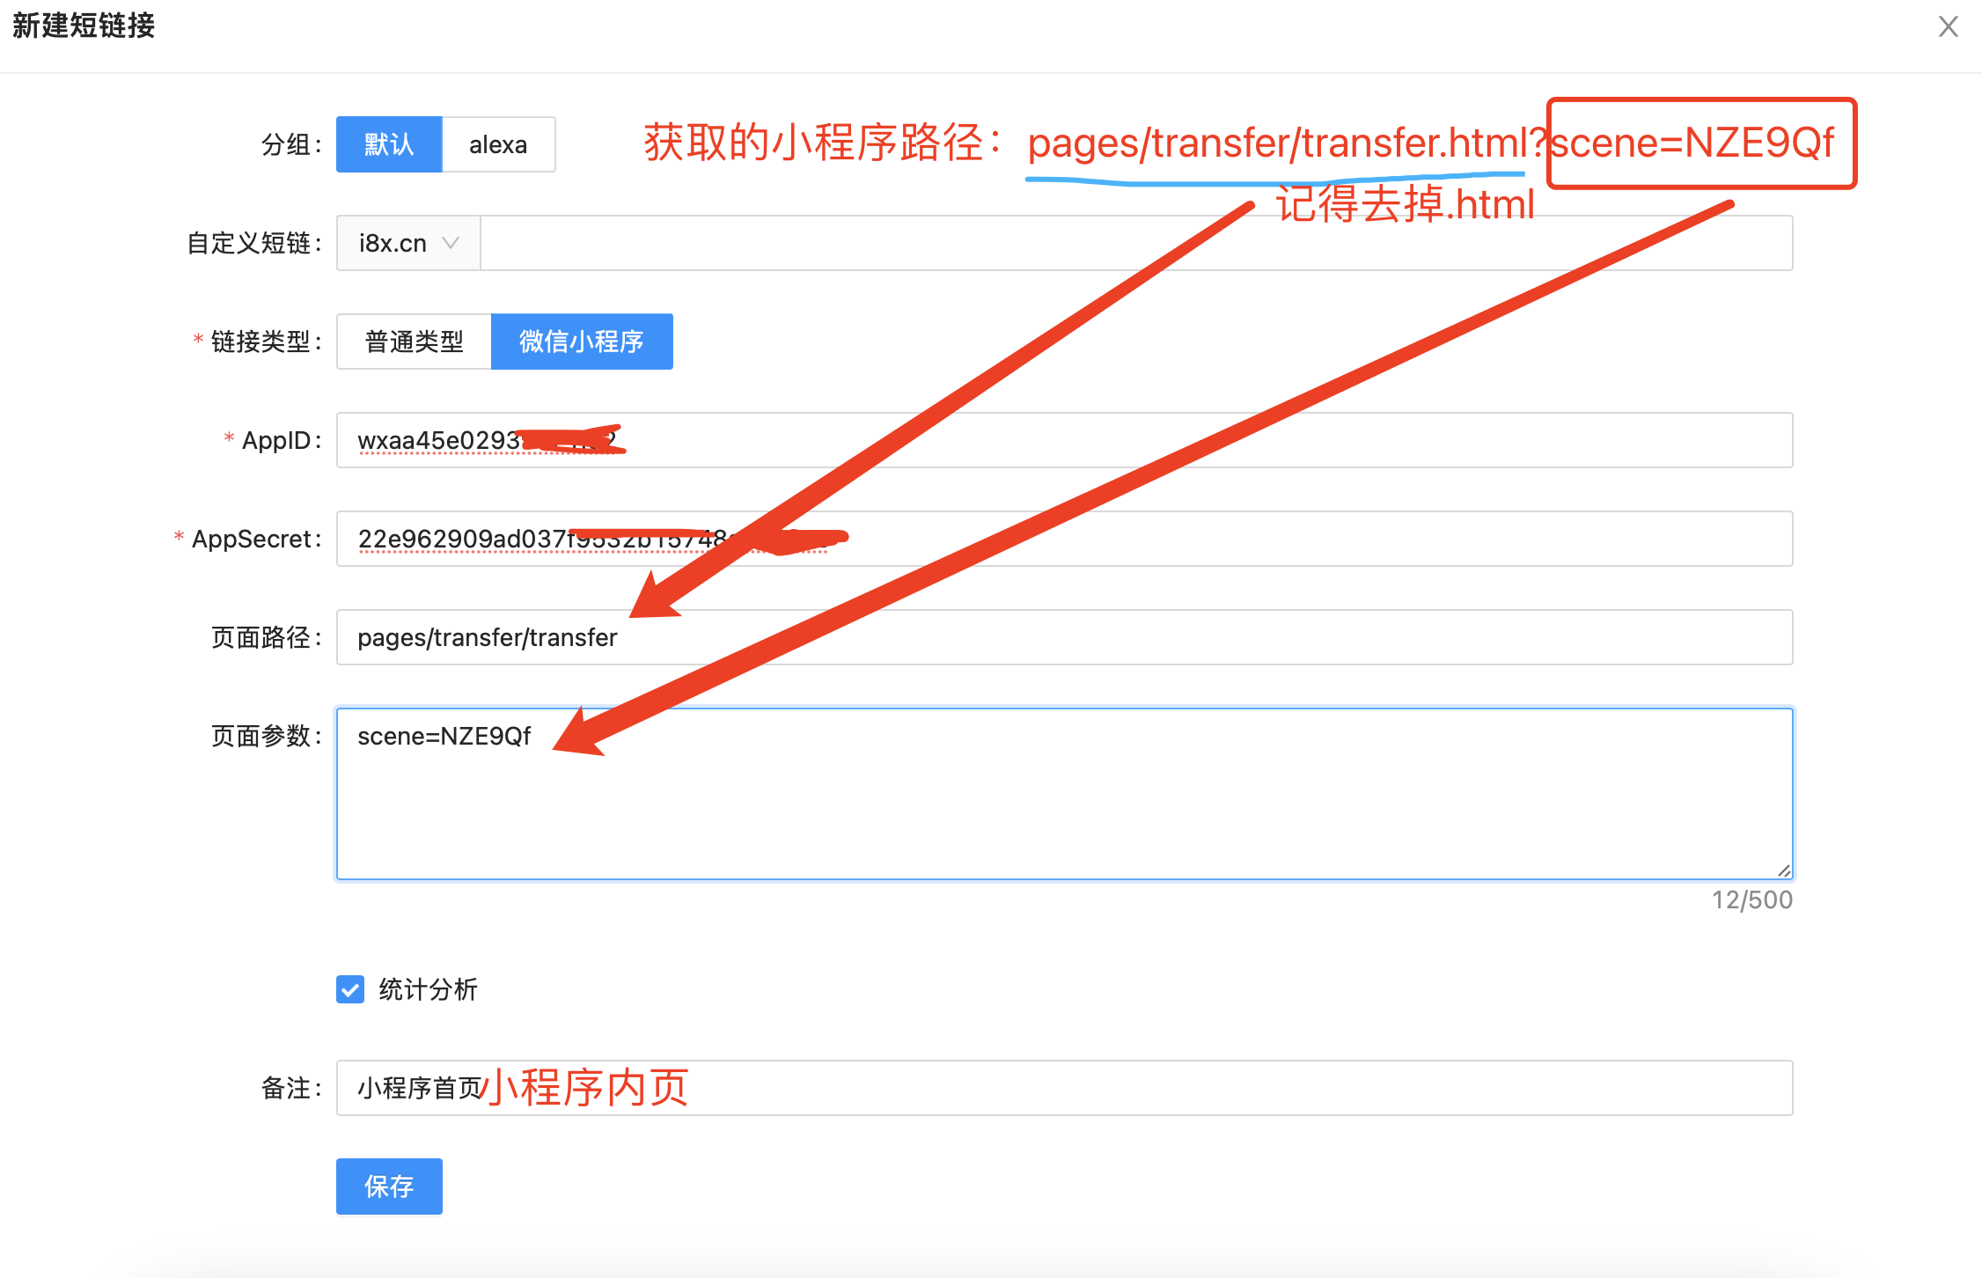Choose 微信小程序 link type
The height and width of the screenshot is (1278, 1982).
582,342
